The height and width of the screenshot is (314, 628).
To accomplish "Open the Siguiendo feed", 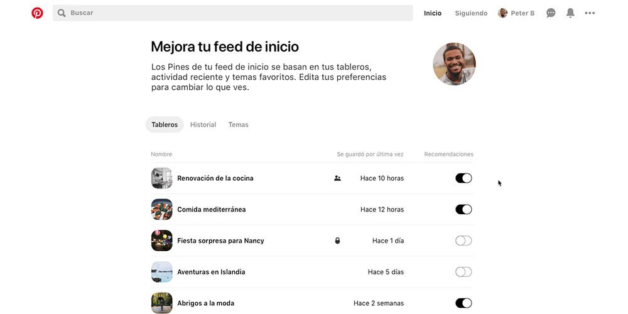I will click(x=471, y=13).
